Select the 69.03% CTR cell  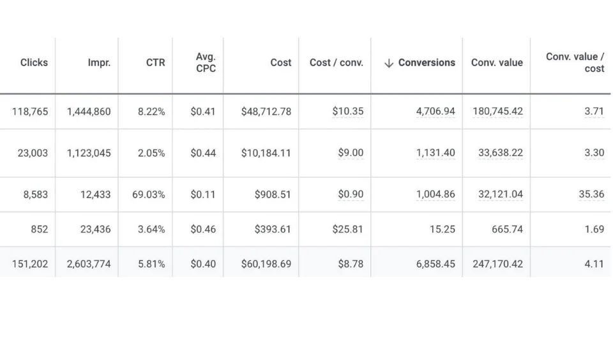pyautogui.click(x=149, y=194)
